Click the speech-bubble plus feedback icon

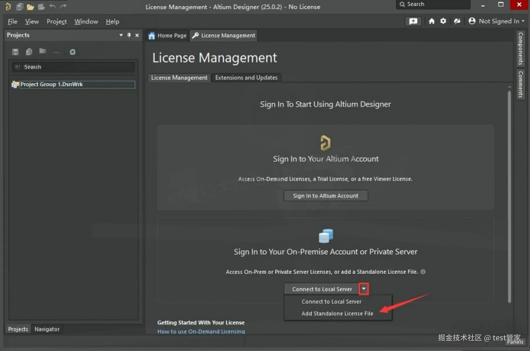pyautogui.click(x=413, y=21)
